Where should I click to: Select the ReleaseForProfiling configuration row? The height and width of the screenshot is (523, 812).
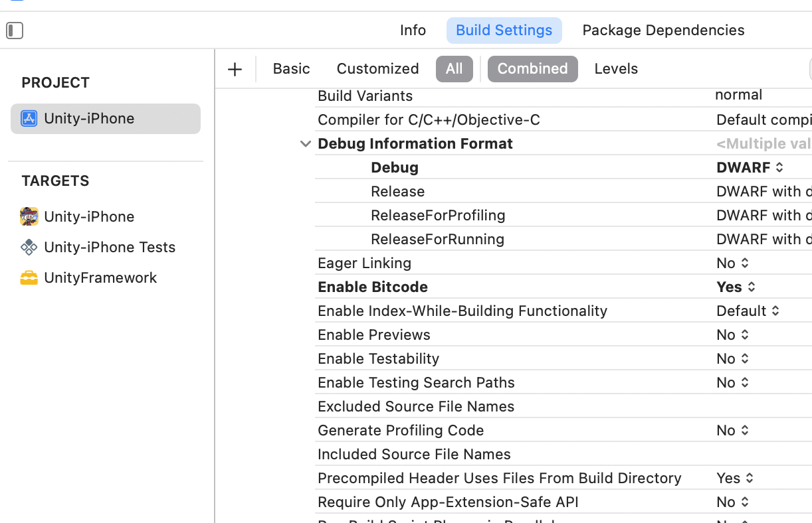pyautogui.click(x=563, y=215)
